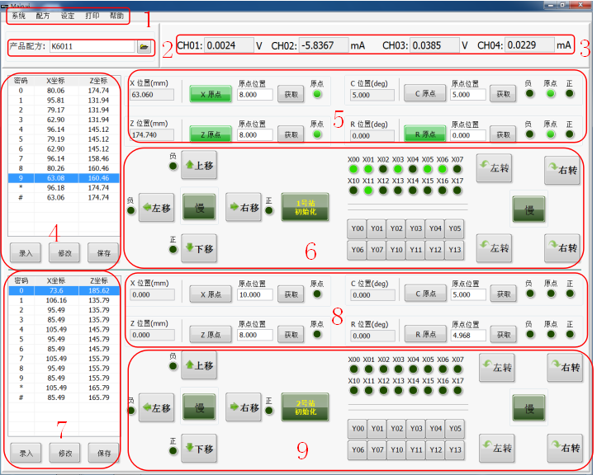Open the 系统 menu
597x475 pixels.
pos(18,16)
